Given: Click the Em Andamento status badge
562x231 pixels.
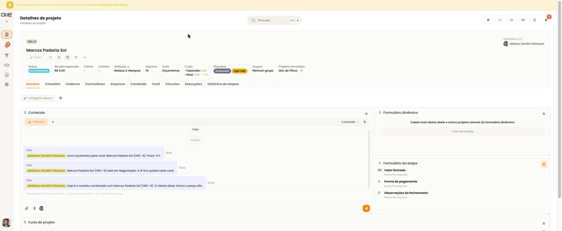Looking at the screenshot, I should (x=39, y=71).
